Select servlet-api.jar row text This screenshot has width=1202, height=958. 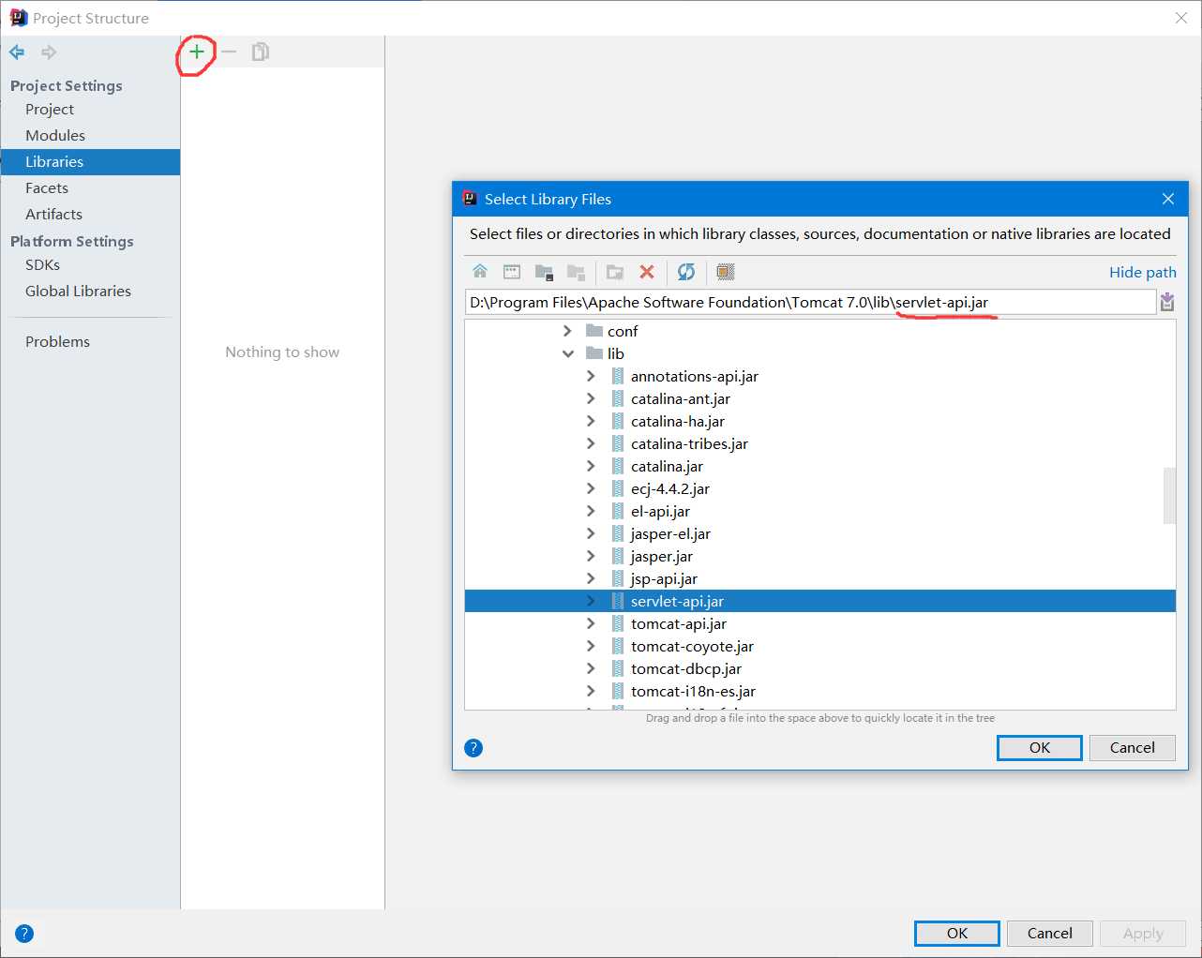point(677,601)
